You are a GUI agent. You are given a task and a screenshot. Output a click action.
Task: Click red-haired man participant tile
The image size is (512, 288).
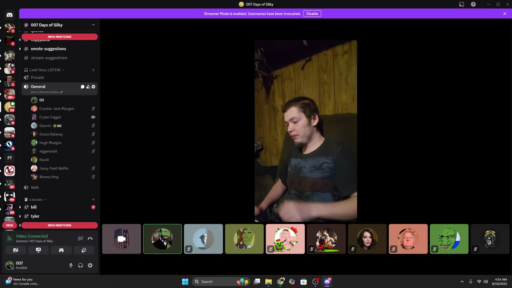(408, 239)
